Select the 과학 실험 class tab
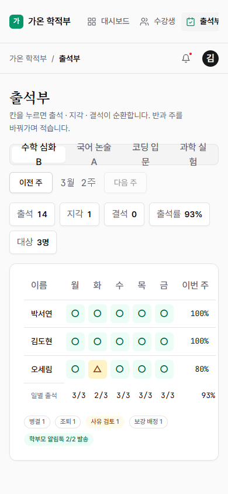The height and width of the screenshot is (494, 228). point(193,155)
